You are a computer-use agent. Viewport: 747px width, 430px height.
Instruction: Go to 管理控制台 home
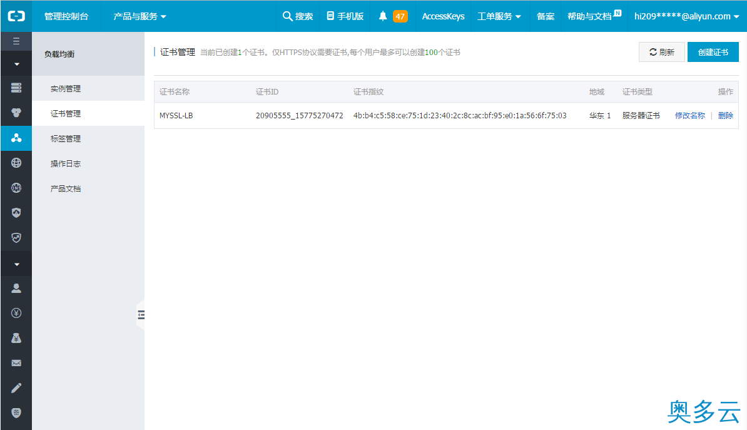click(x=66, y=16)
